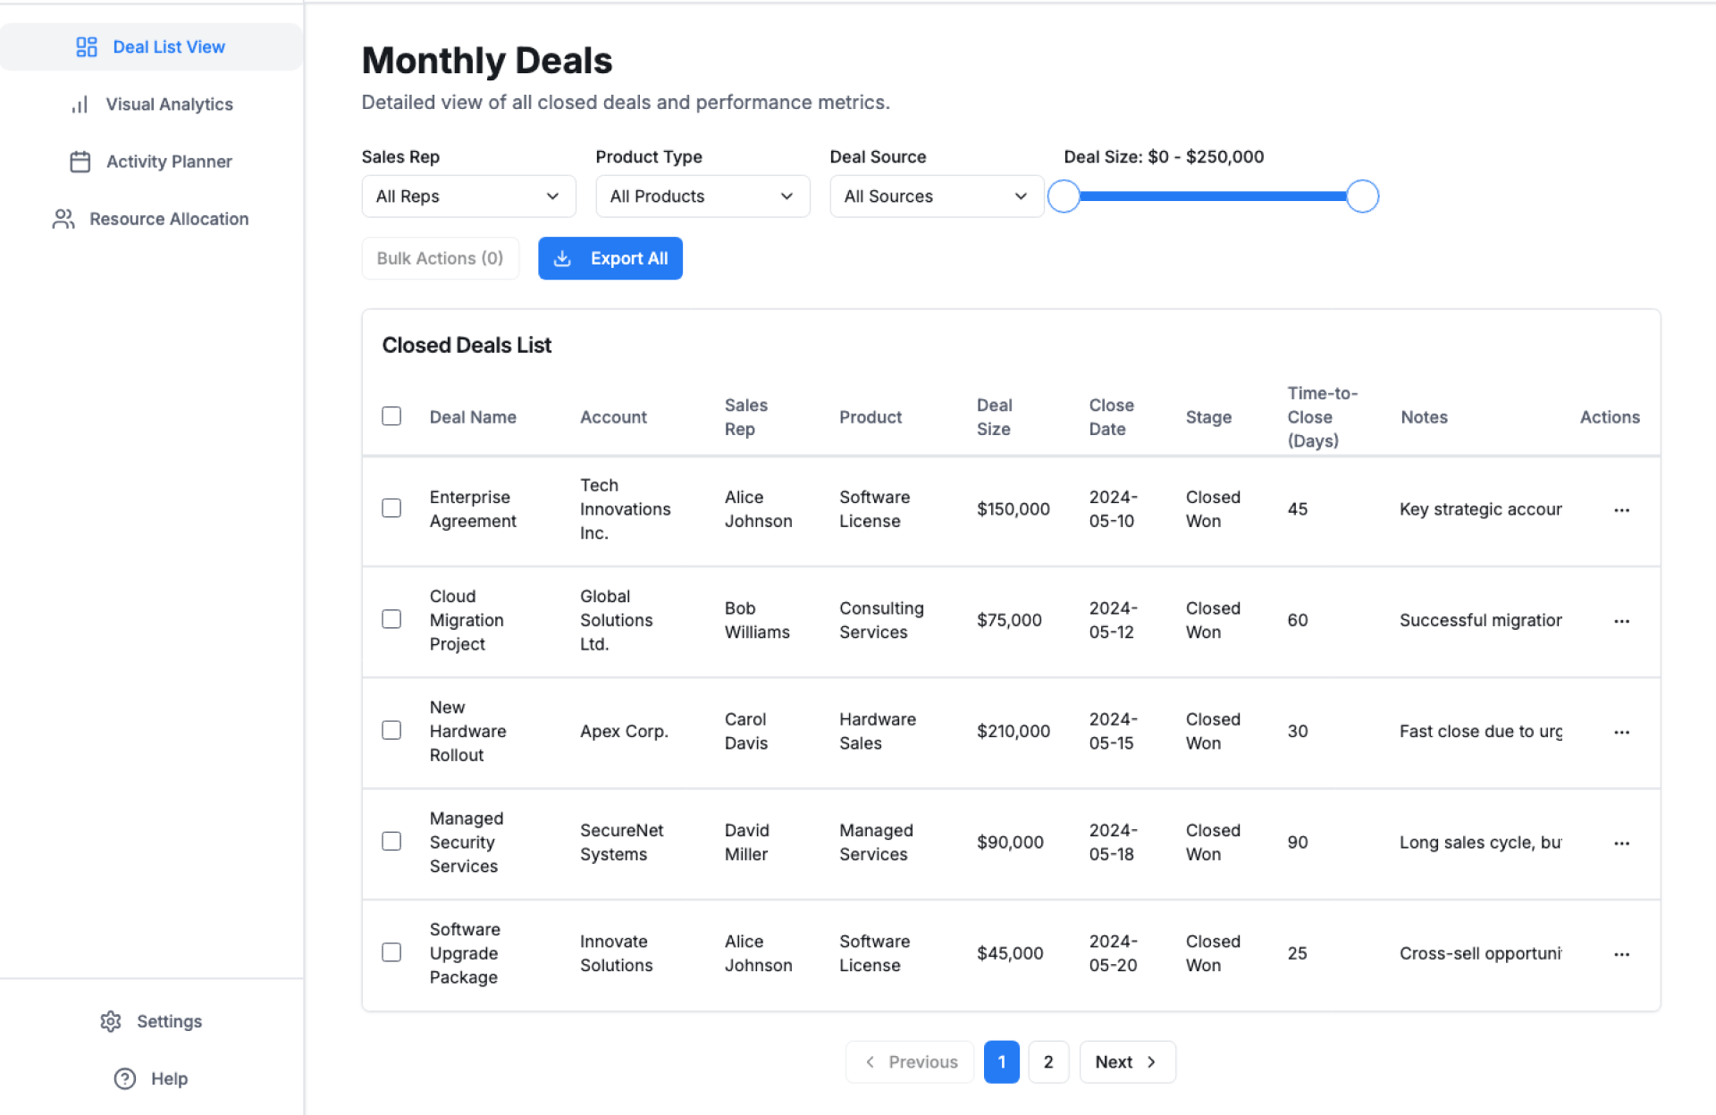Viewport: 1716px width, 1115px height.
Task: Click the Settings gear icon
Action: [x=111, y=1021]
